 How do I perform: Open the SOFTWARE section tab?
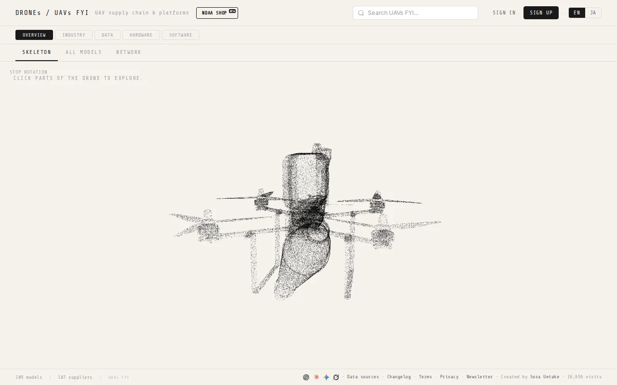click(181, 35)
